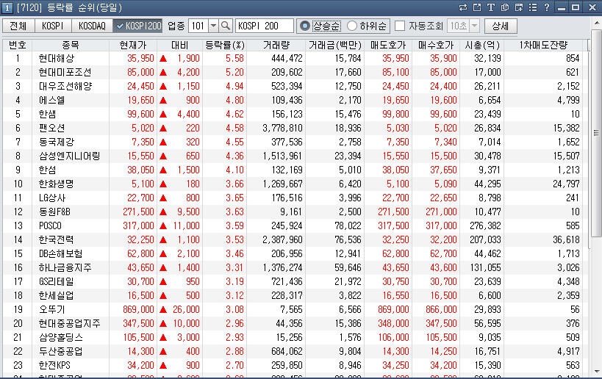Open help with the question mark icon
The image size is (602, 379).
tap(546, 7)
